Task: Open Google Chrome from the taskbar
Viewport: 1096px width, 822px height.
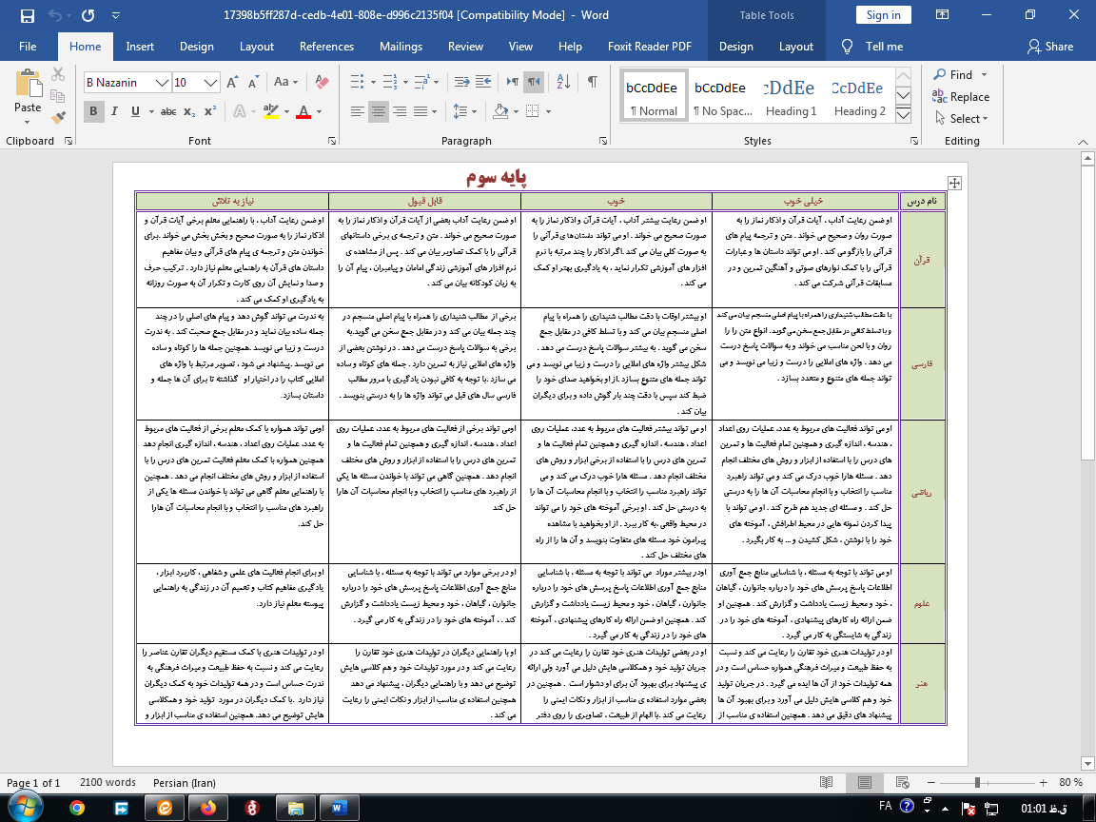Action: pos(77,808)
